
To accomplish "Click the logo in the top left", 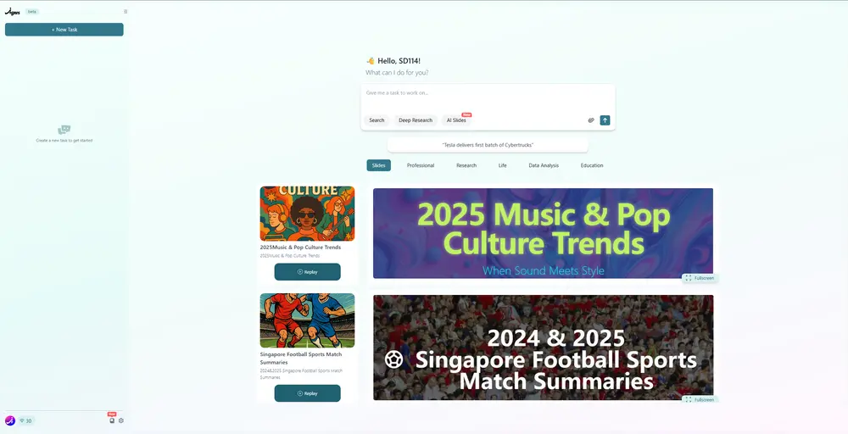I will (13, 11).
